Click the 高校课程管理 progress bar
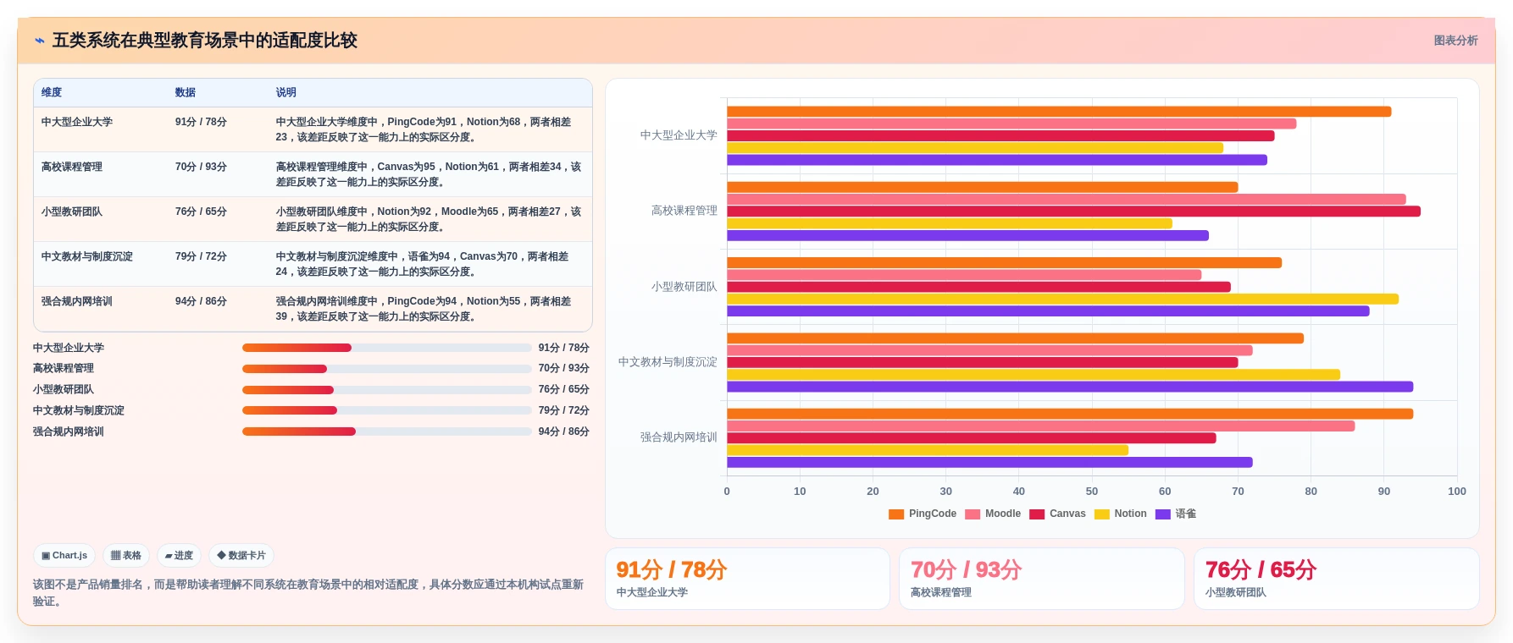 [386, 369]
